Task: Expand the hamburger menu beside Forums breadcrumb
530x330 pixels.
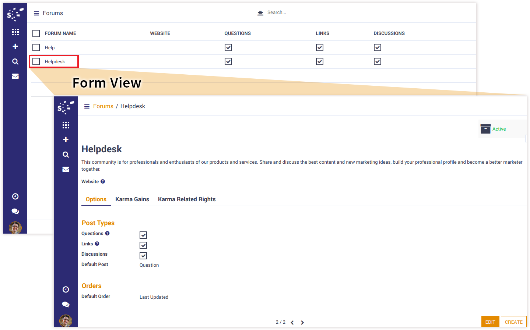Action: tap(87, 106)
